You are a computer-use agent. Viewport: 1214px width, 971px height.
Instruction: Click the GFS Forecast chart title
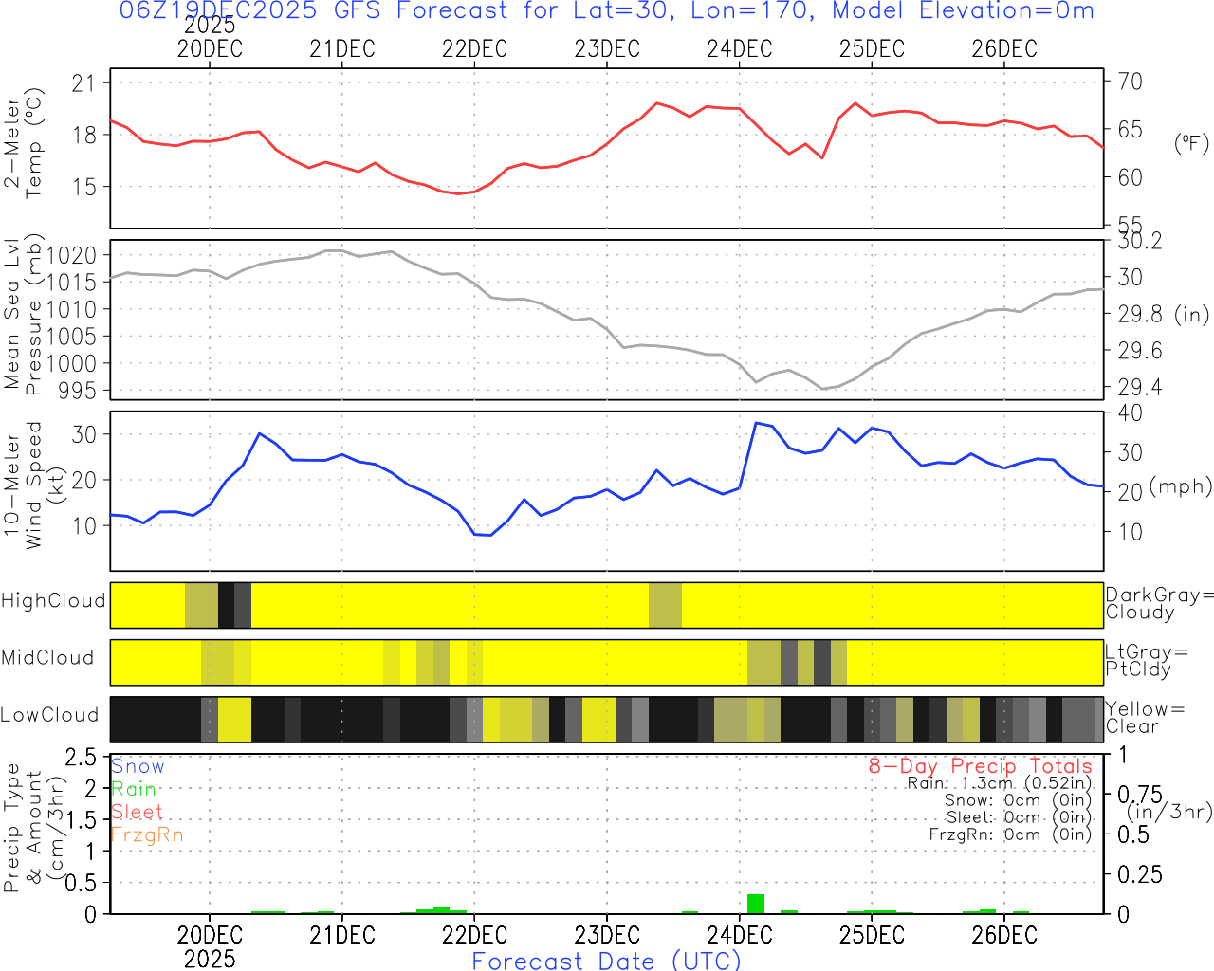[607, 11]
